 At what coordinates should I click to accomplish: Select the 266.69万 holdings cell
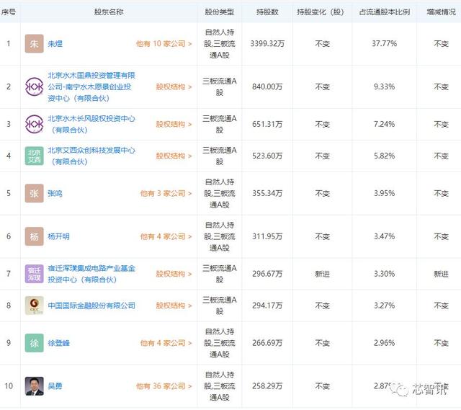coord(267,343)
